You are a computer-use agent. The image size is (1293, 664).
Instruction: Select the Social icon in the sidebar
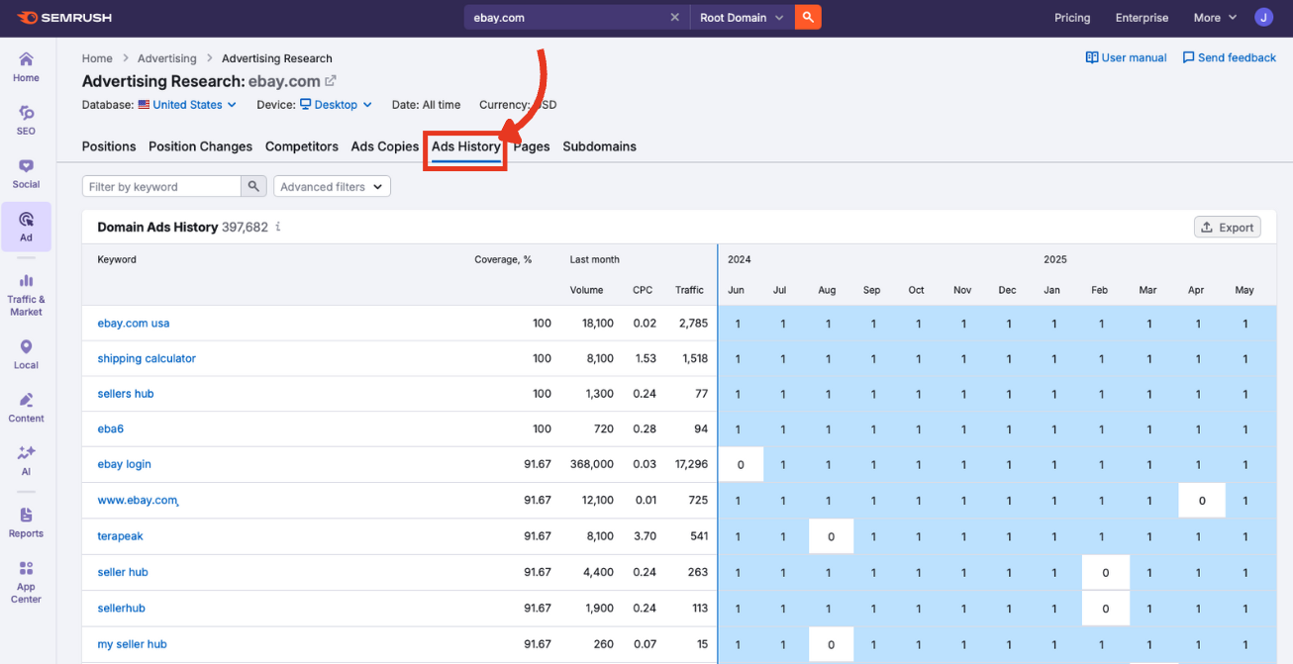point(25,171)
